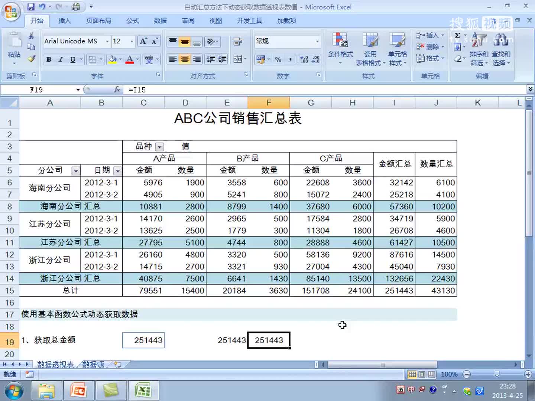Click the 删除 cells button

click(x=430, y=47)
